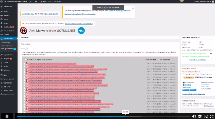The width and height of the screenshot is (215, 119).
Task: Collapse the Last Scan Status panel
Action: point(198,101)
